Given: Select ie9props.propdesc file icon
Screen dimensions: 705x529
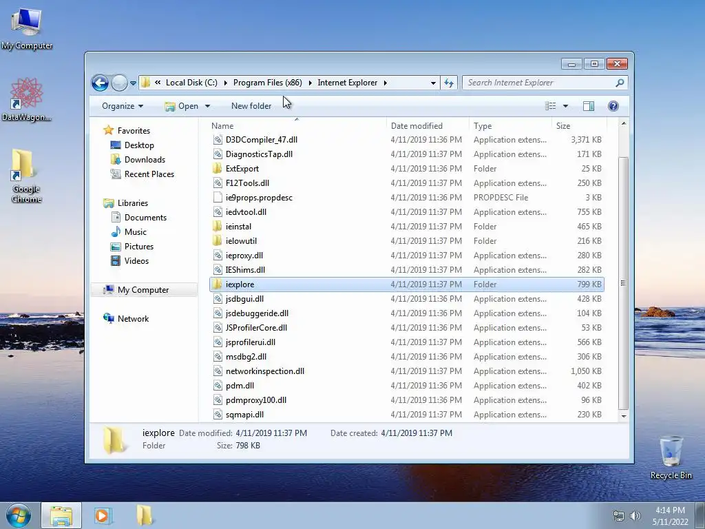Looking at the screenshot, I should (218, 198).
